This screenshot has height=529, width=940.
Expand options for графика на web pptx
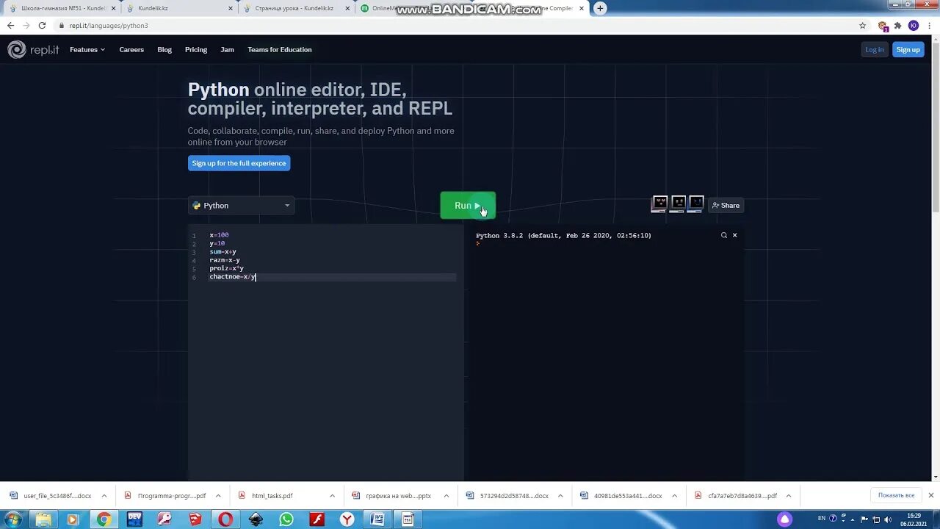[446, 496]
